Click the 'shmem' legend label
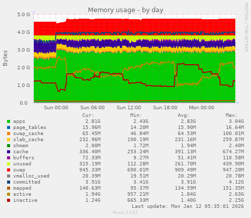 point(21,146)
